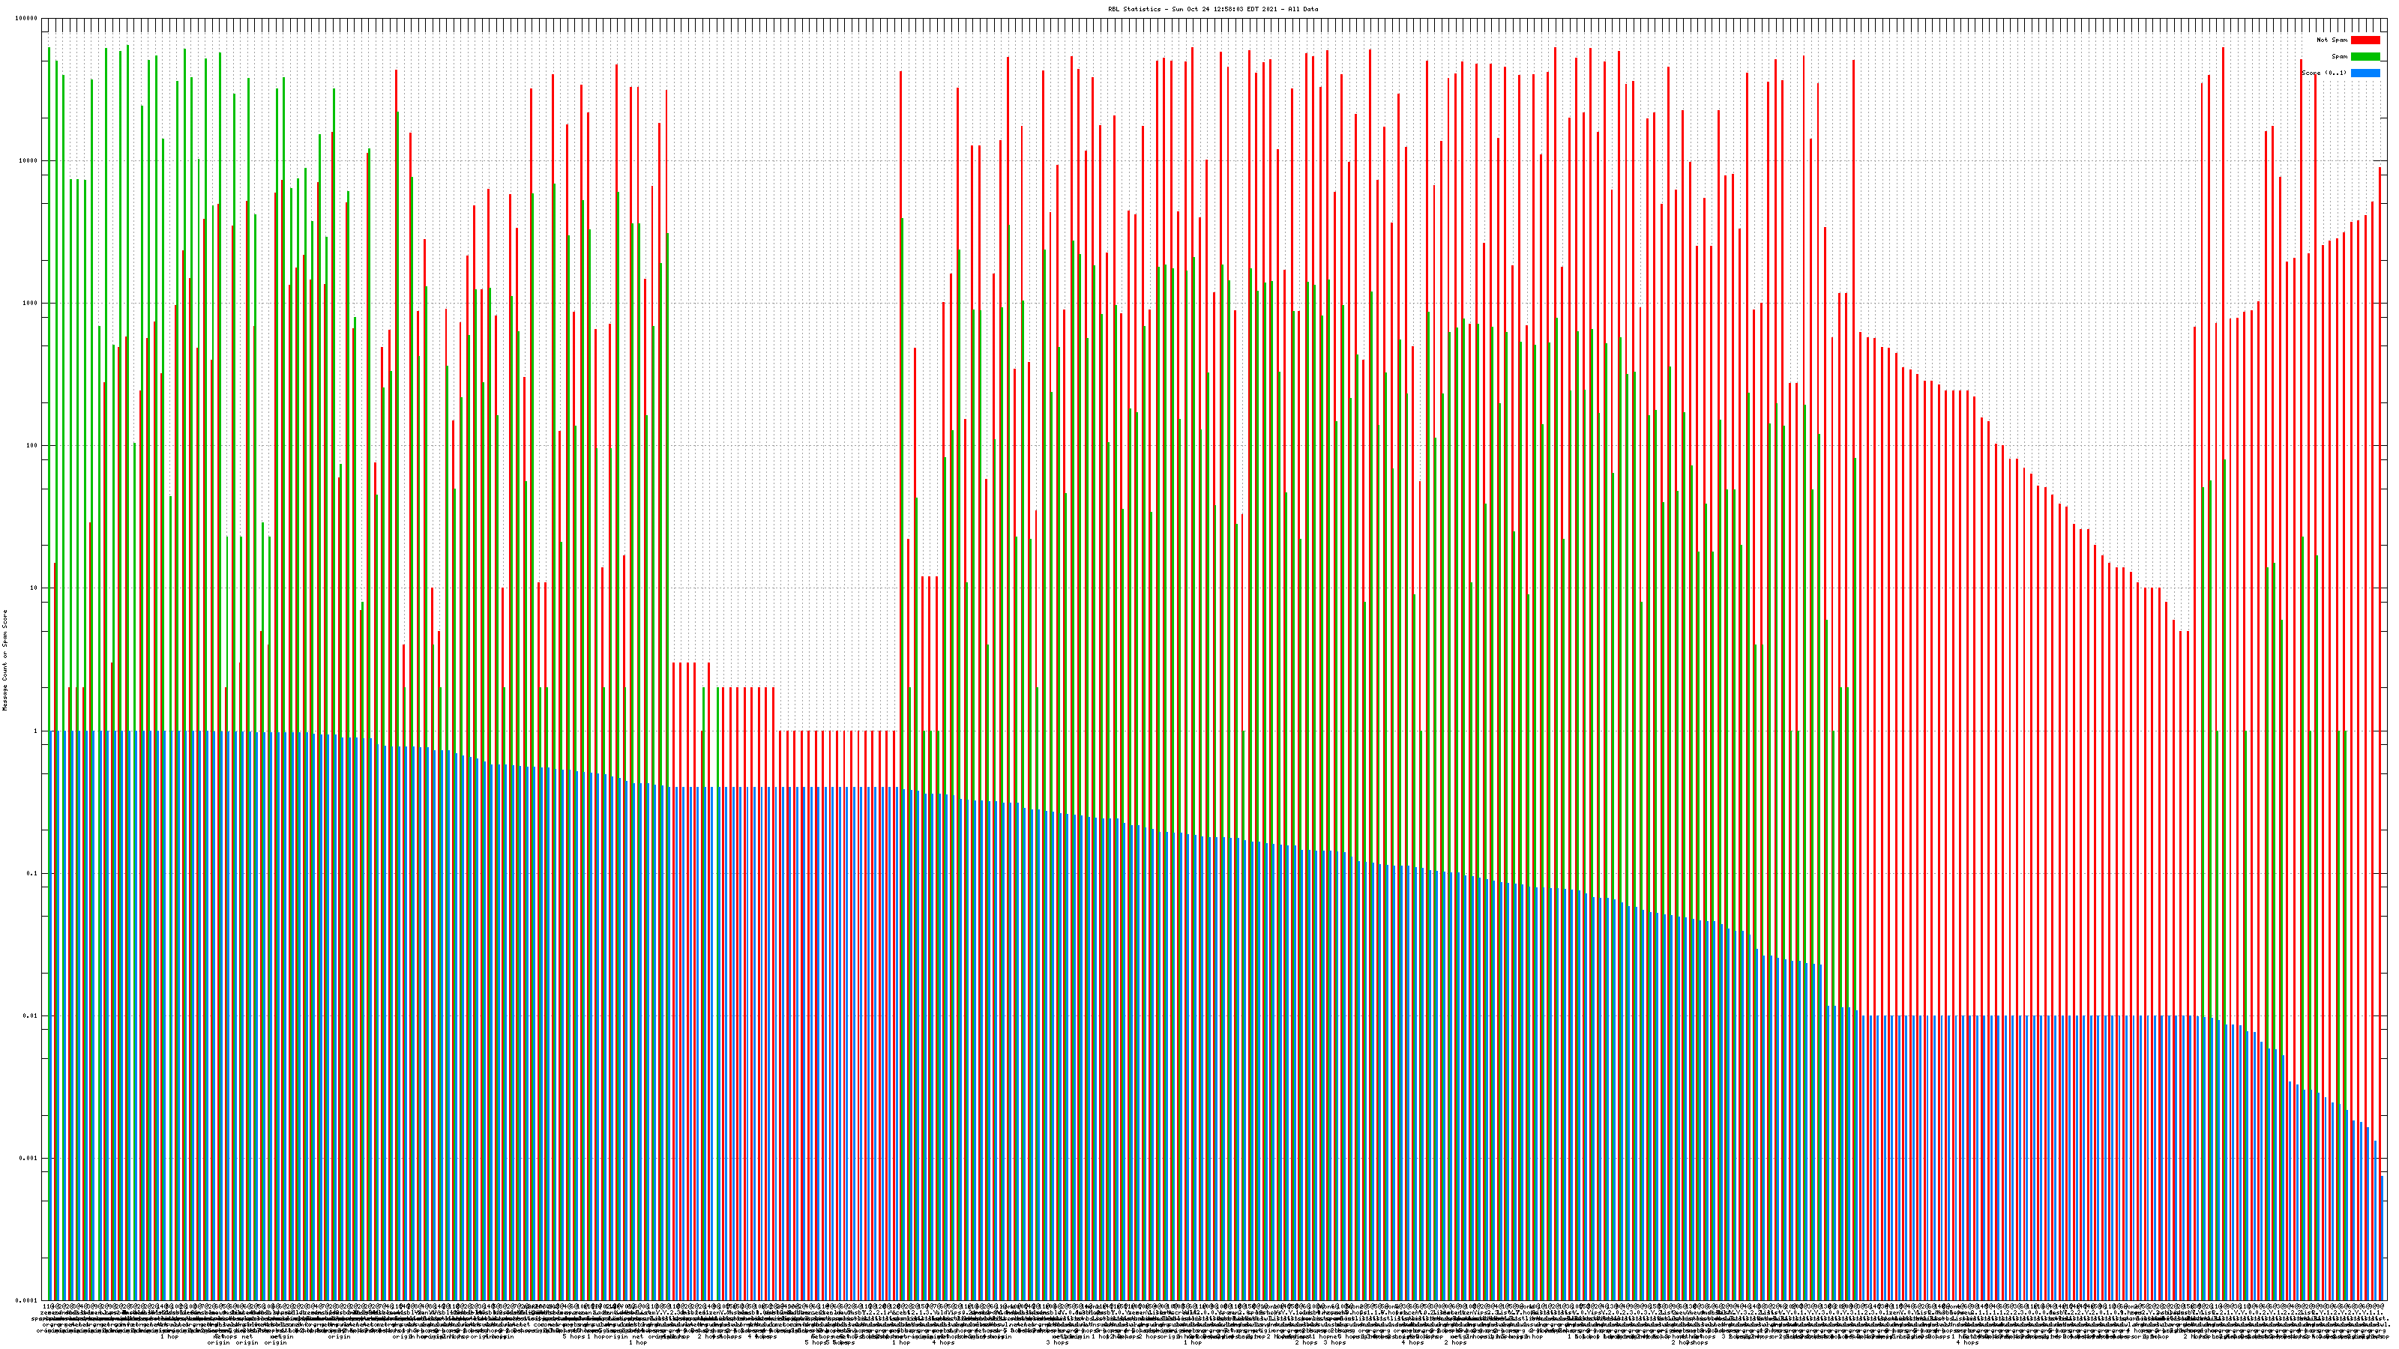
Task: Click the vertical 'Message Count or Spam Score' axis title
Action: [4, 660]
